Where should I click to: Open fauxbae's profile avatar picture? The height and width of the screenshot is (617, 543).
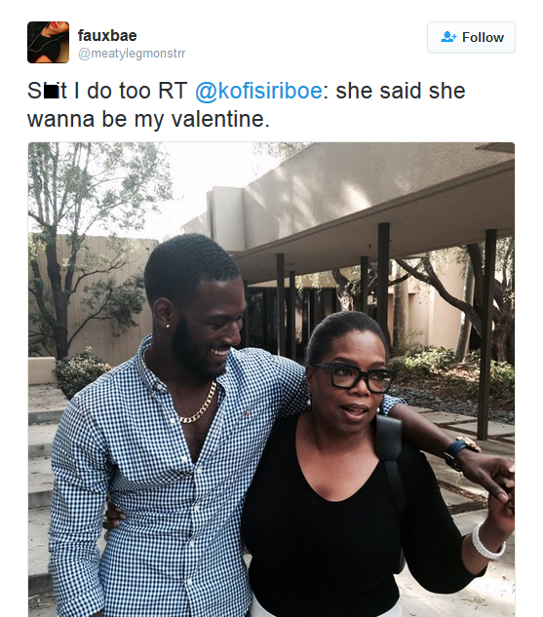48,42
